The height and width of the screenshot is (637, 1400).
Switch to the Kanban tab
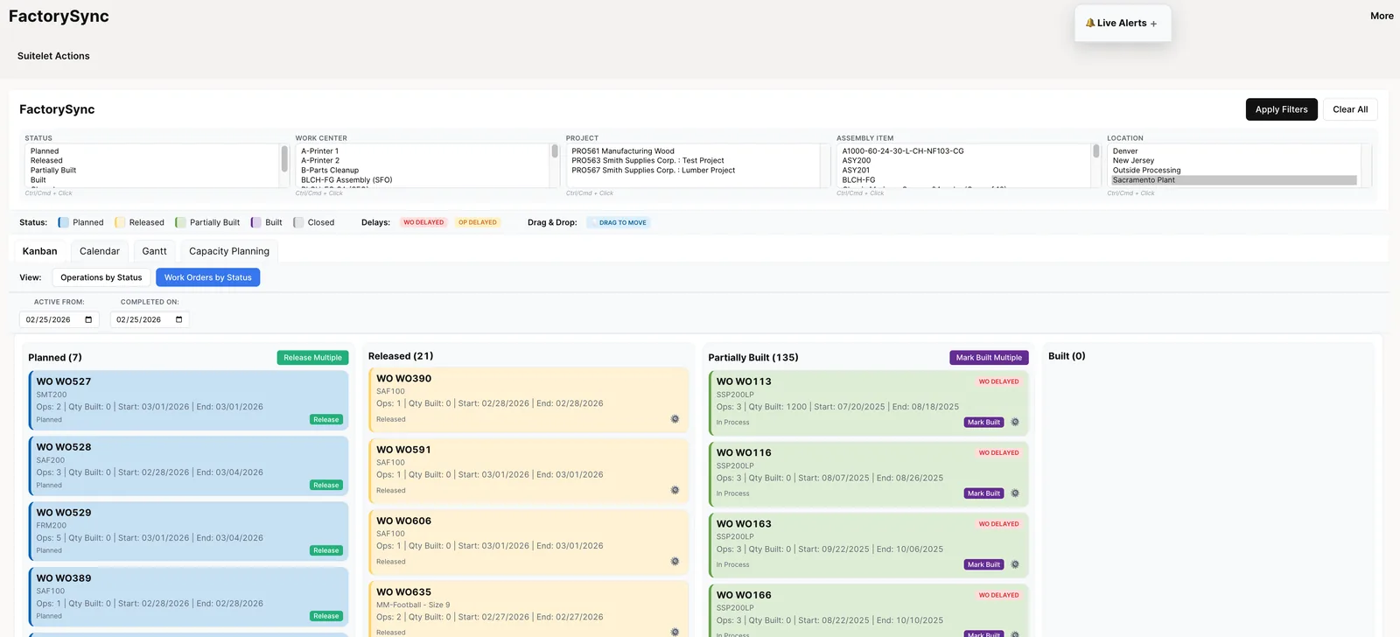[x=39, y=251]
